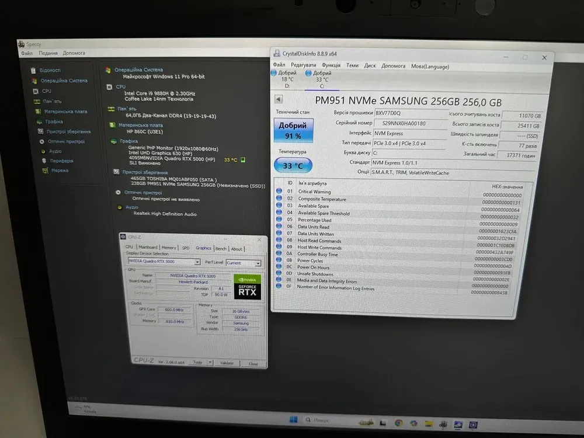Click the CPU icon in Speccy sidebar
Screen dimensions: 584x438
(36, 91)
